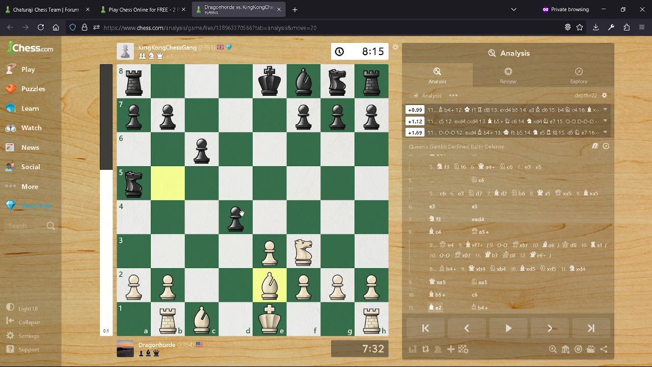Flip the board with the arrows icon
652x367 pixels.
click(425, 349)
